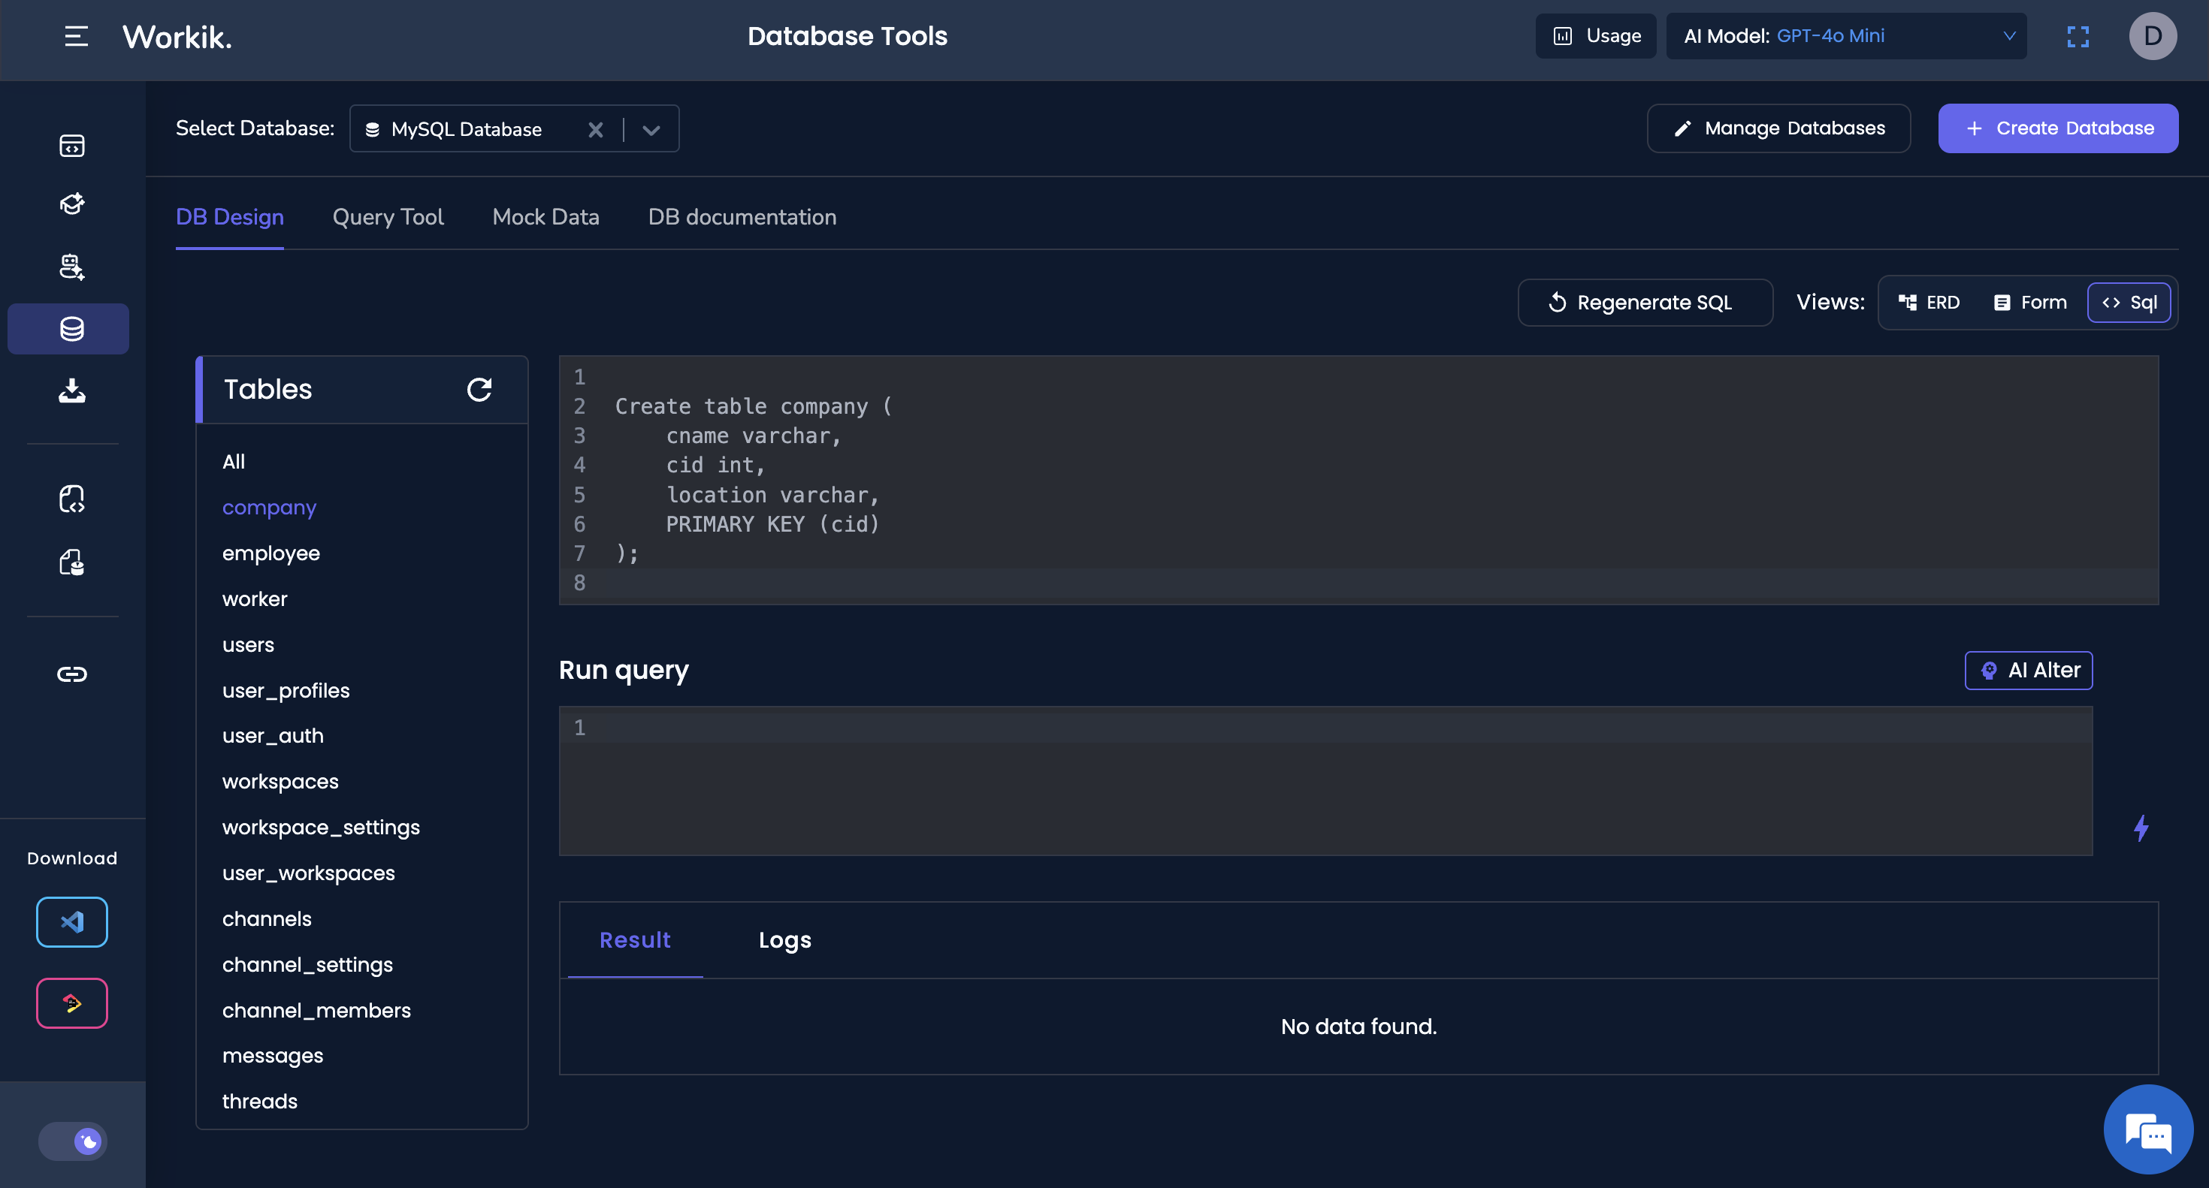2209x1188 pixels.
Task: Select the user_workspaces table
Action: [x=309, y=873]
